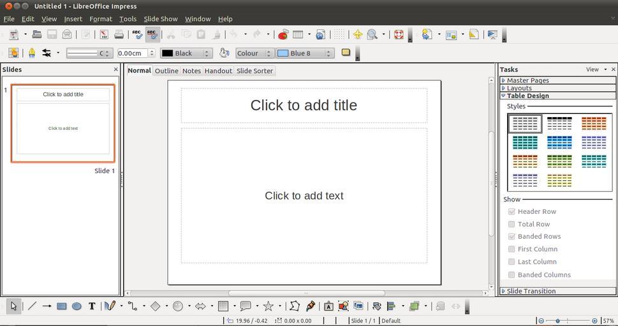
Task: Select the Rectangle drawing tool
Action: [x=62, y=306]
